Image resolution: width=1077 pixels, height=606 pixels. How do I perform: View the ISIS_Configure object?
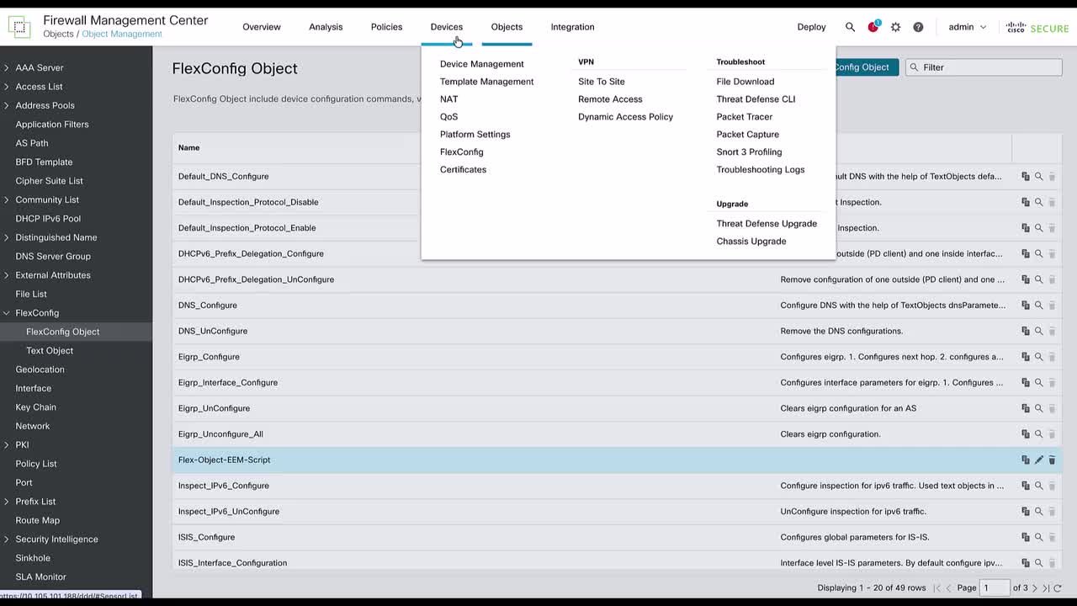pyautogui.click(x=1039, y=537)
